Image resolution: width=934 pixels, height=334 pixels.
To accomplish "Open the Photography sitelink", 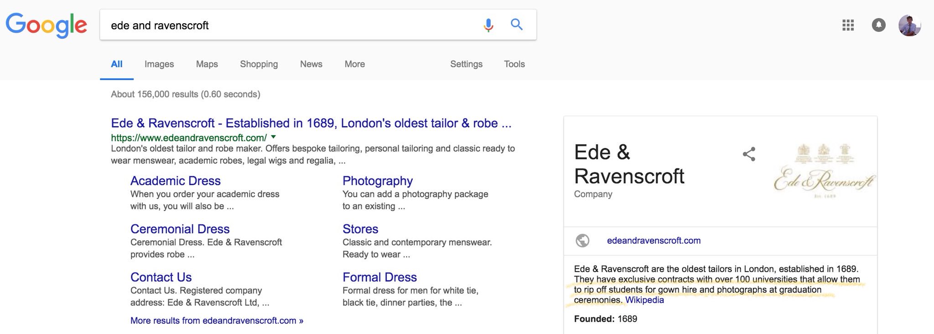I will (378, 181).
